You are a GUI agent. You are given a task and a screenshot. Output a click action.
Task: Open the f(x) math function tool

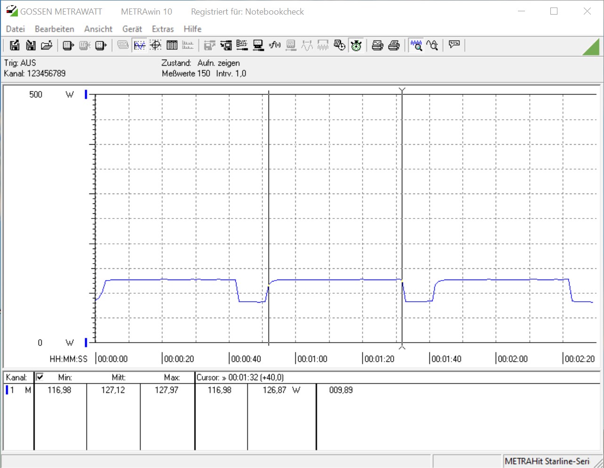point(275,45)
